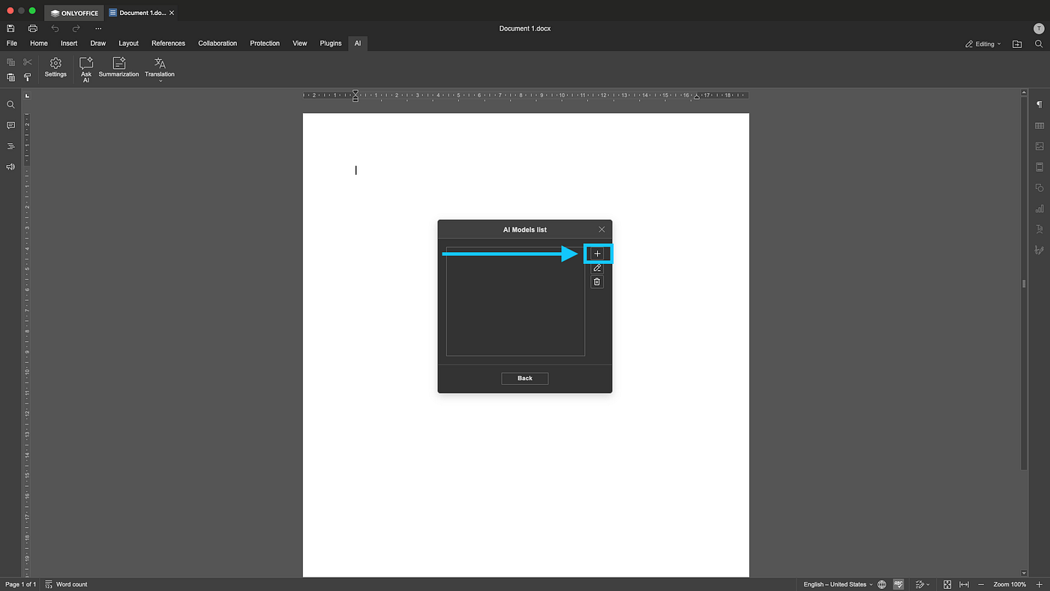Open English – United States language dropdown
The width and height of the screenshot is (1050, 591).
pos(838,584)
